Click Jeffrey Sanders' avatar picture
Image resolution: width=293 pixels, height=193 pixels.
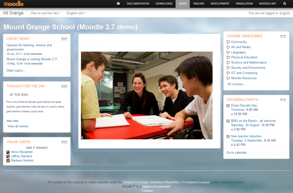(8, 156)
